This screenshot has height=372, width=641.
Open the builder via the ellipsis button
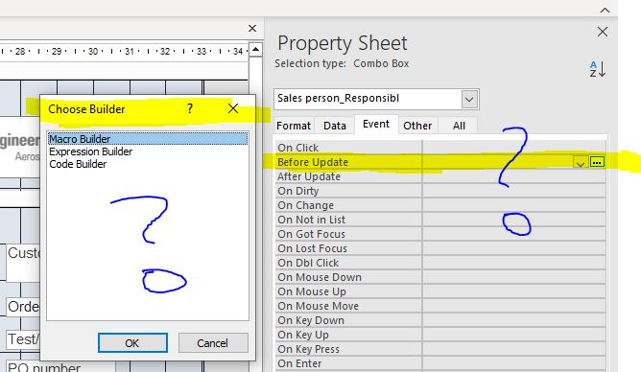click(x=597, y=162)
